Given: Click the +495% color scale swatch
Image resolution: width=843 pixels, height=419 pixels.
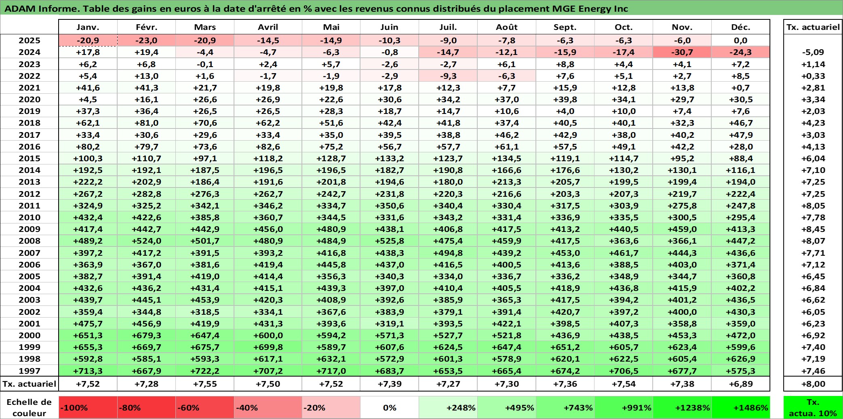Looking at the screenshot, I should click(507, 407).
